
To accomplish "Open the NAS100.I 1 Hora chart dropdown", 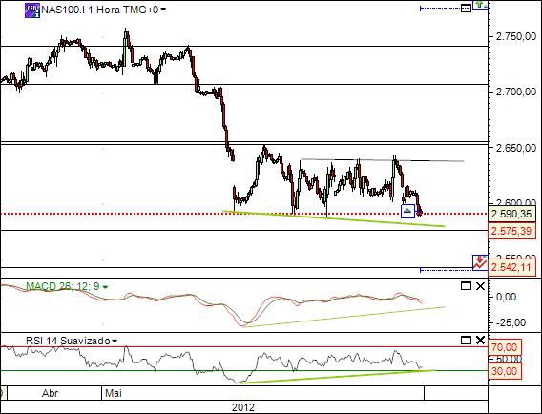I will (163, 10).
